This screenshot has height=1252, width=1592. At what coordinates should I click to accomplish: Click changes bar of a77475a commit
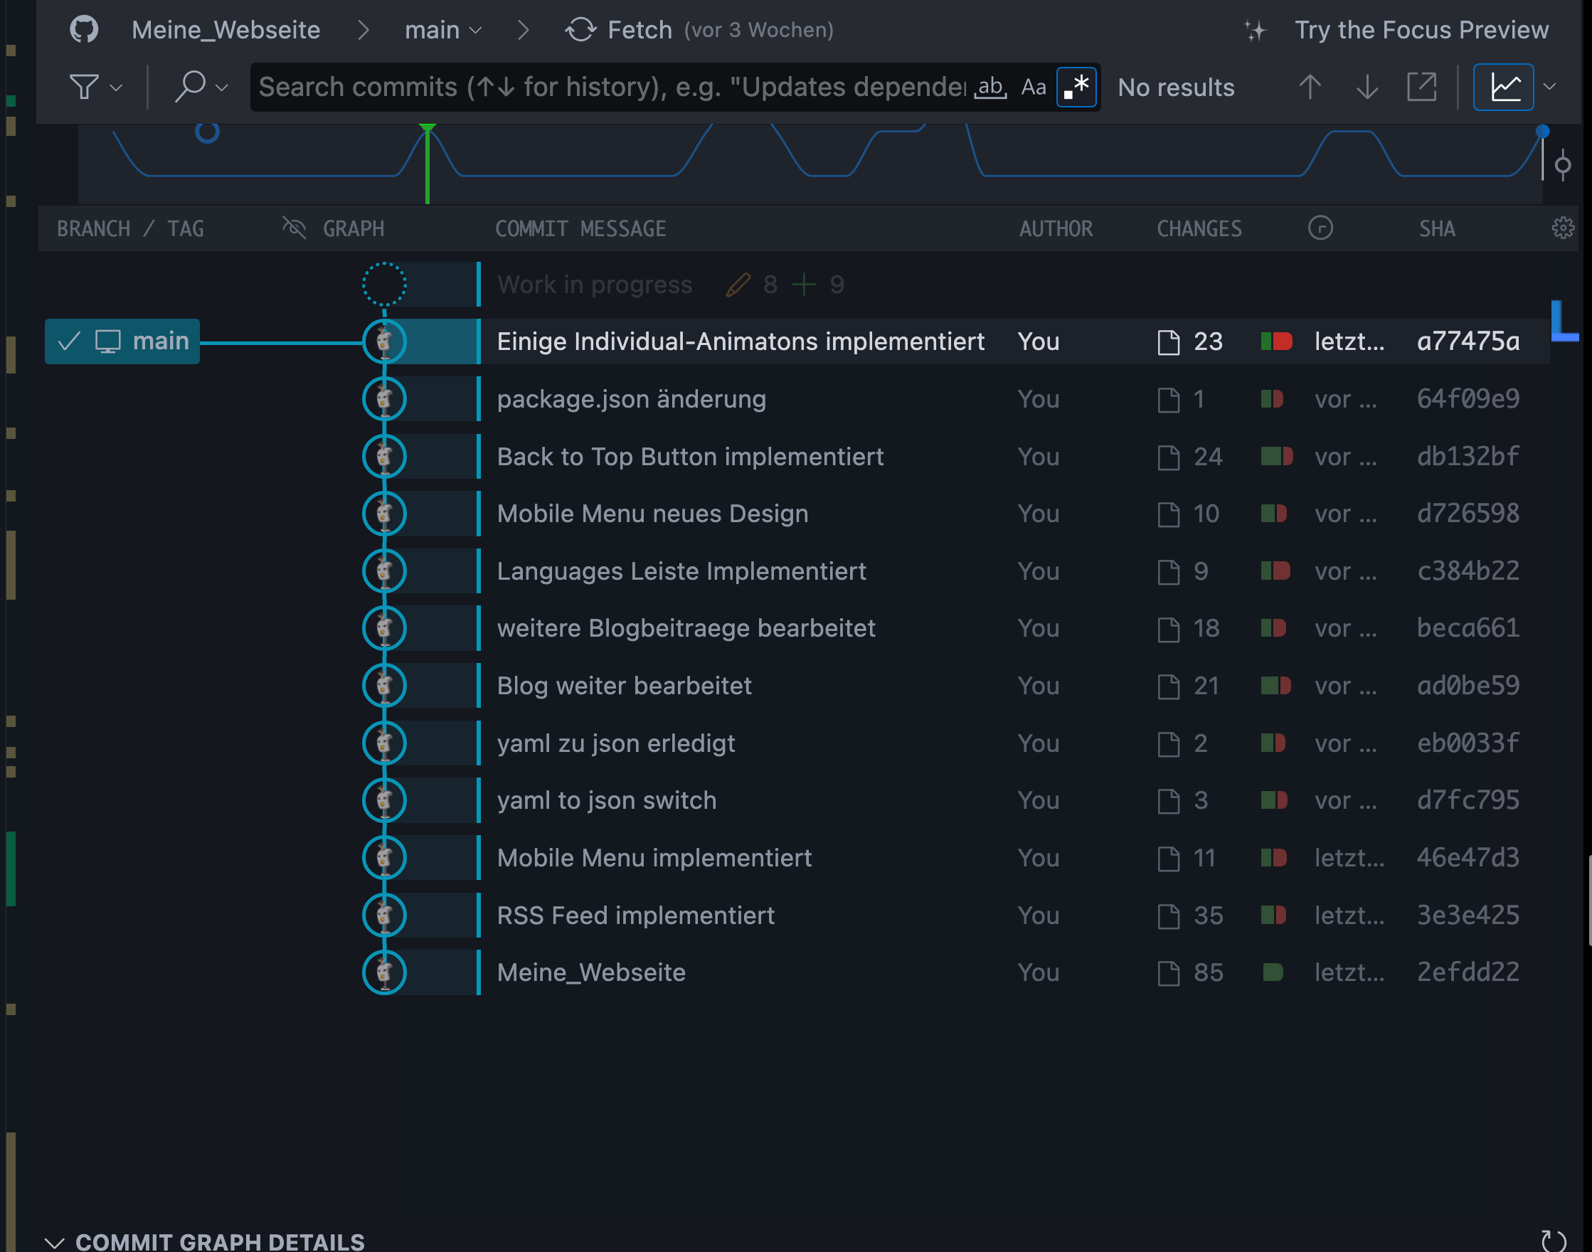(1276, 341)
